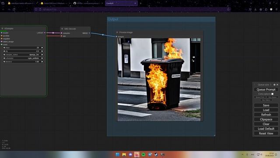Click the Clear button
Screen dimensions: 280x158
[x=266, y=124]
